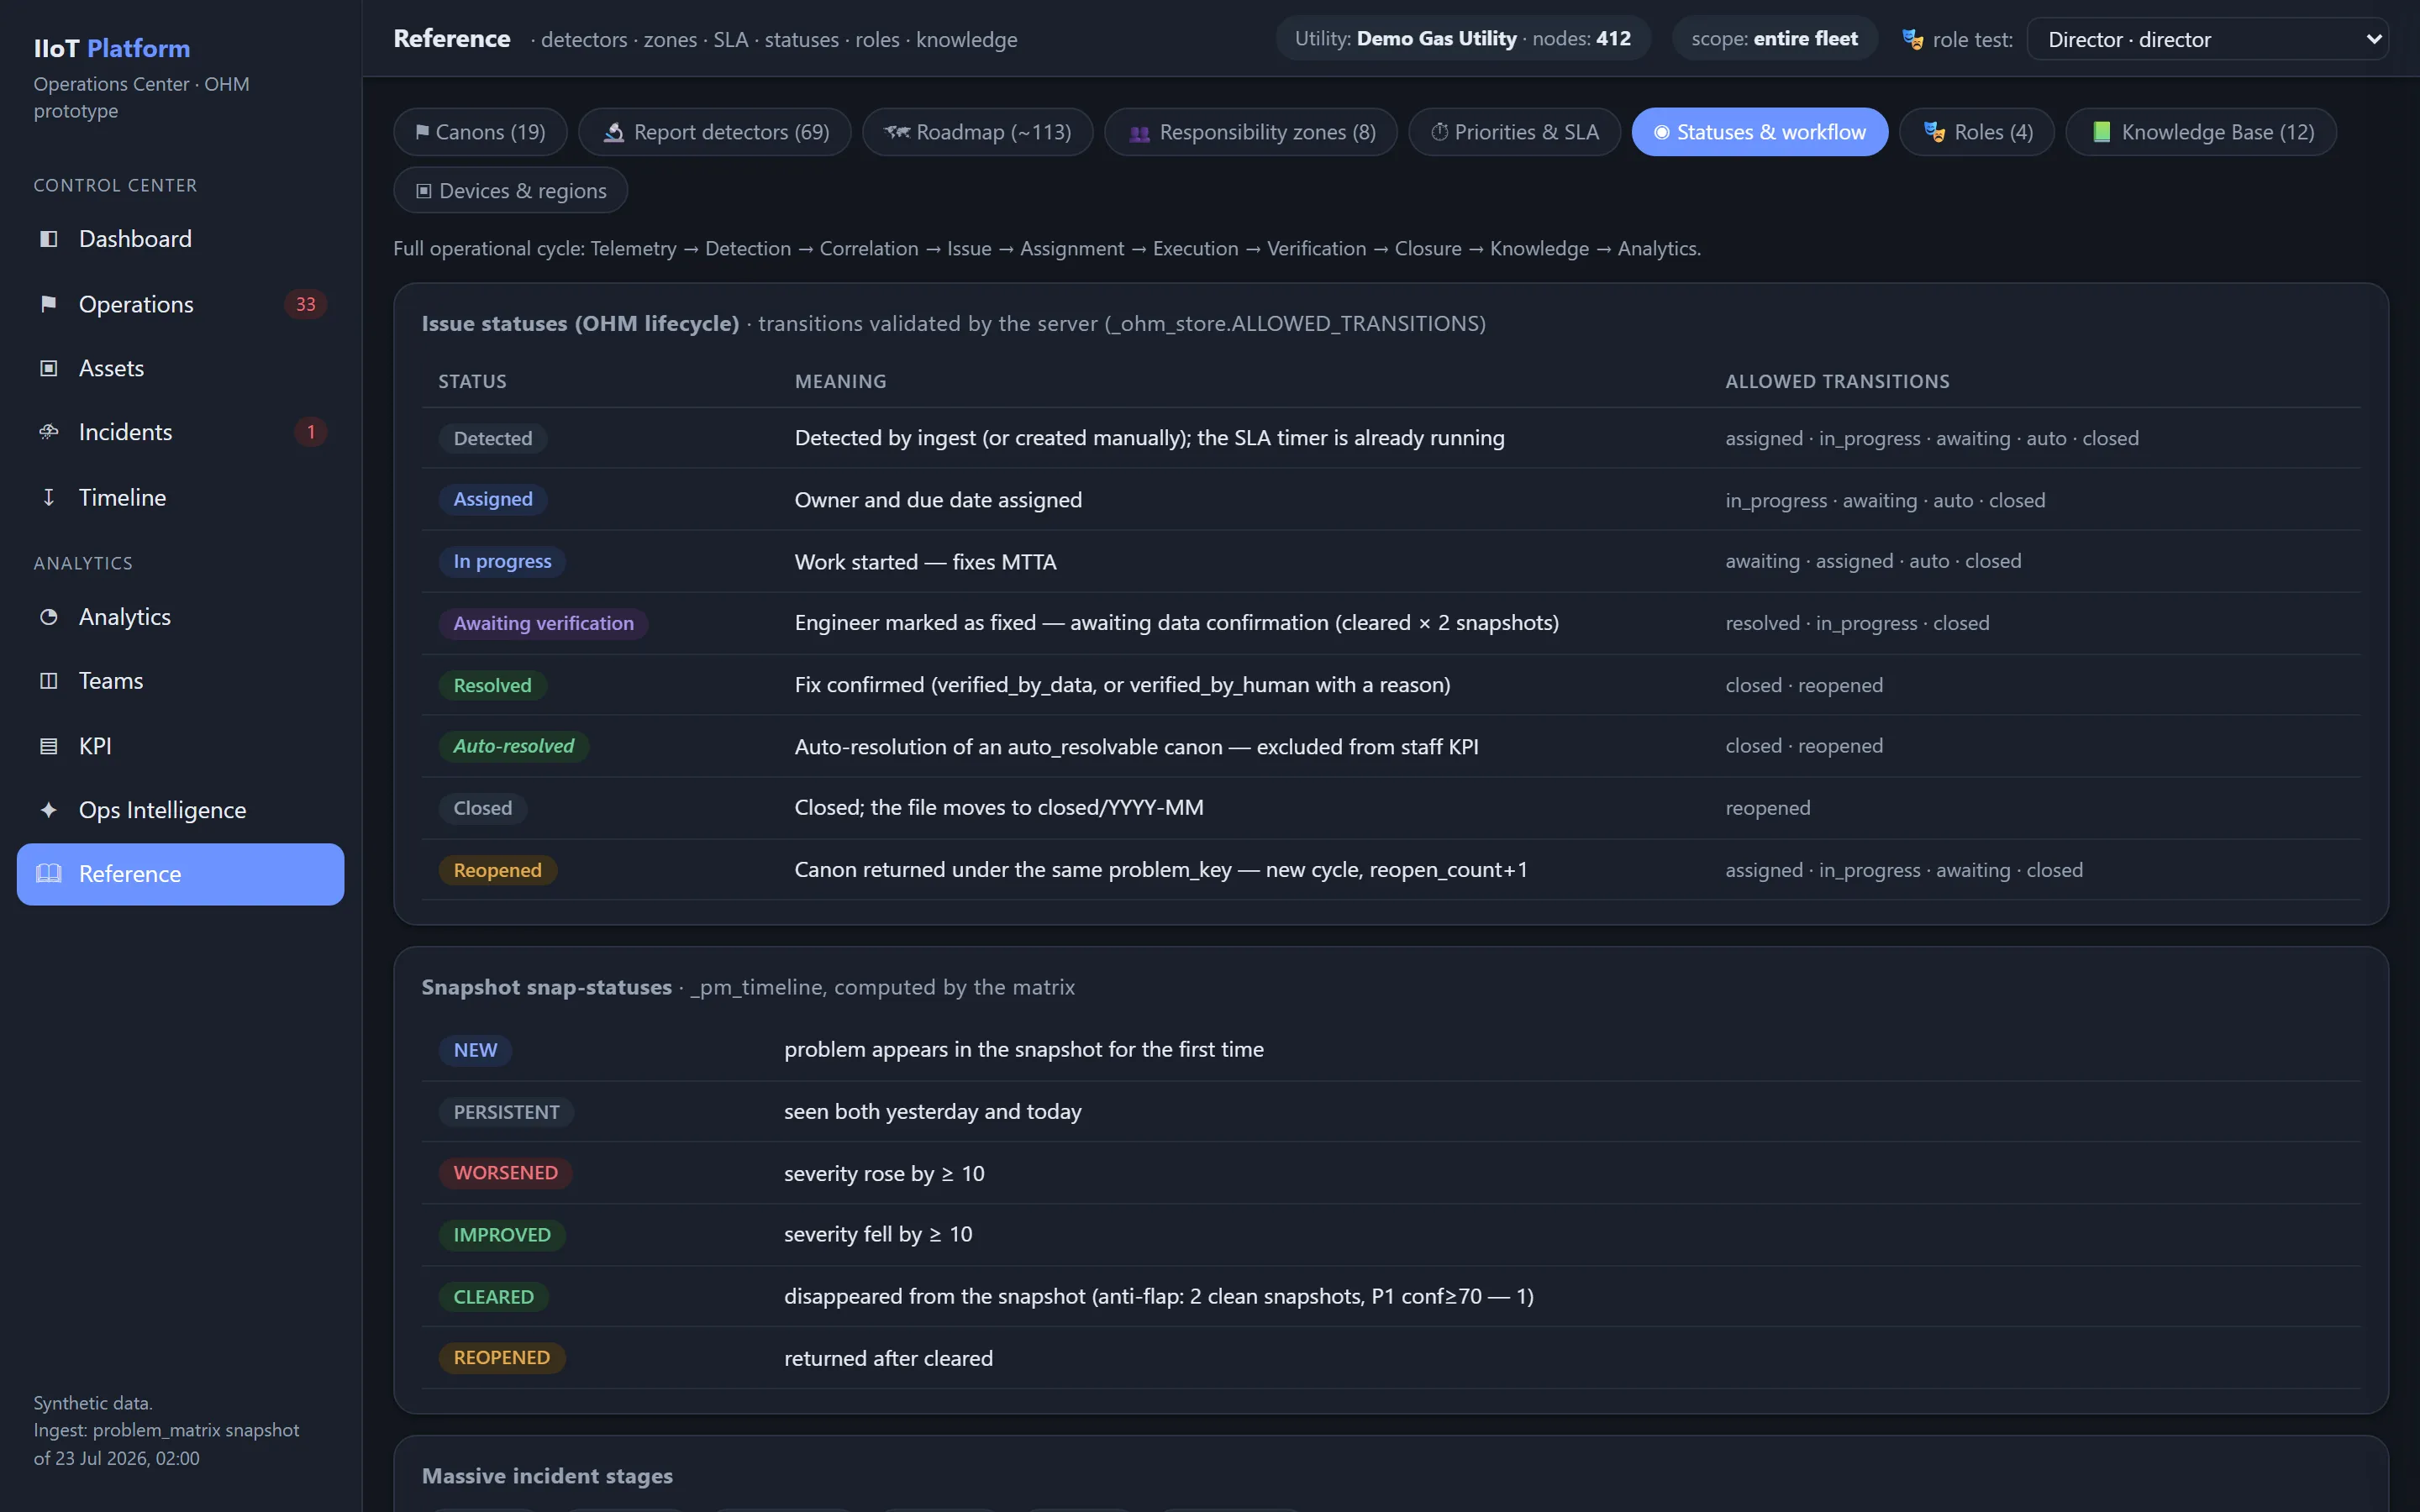Click the Canons tab flag icon
2420x1512 pixels.
pos(422,132)
